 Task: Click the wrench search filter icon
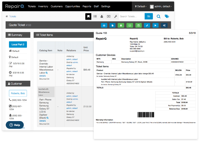[115, 16]
